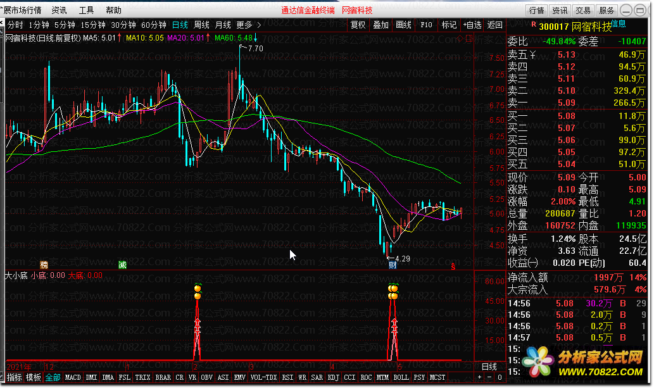Choose the VOL-TDX indicator

(x=263, y=378)
